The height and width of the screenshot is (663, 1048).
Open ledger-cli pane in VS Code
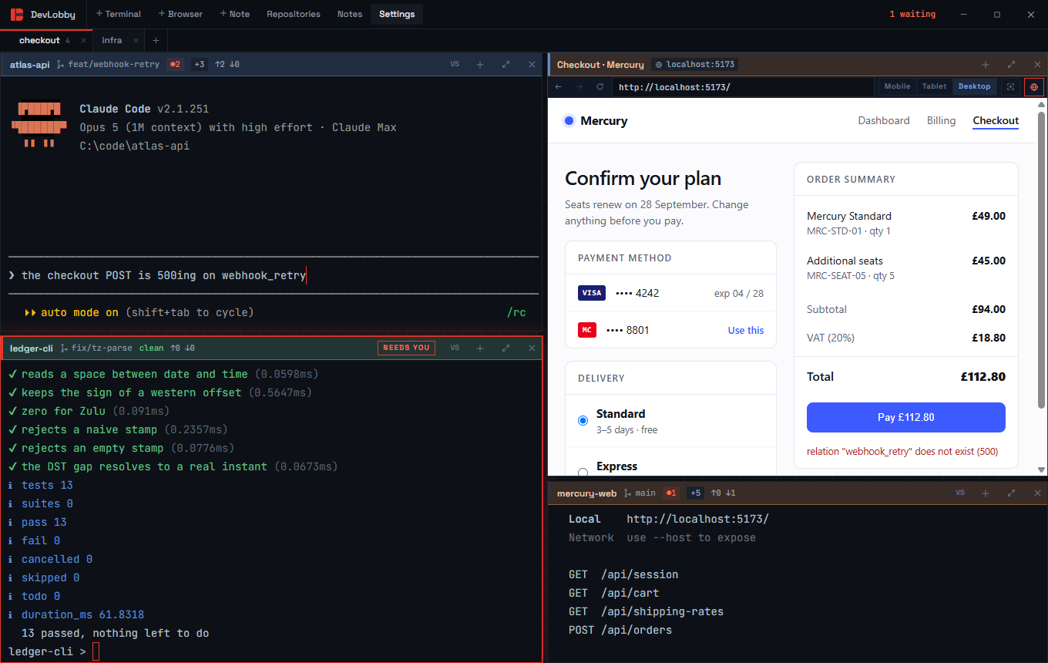click(455, 348)
